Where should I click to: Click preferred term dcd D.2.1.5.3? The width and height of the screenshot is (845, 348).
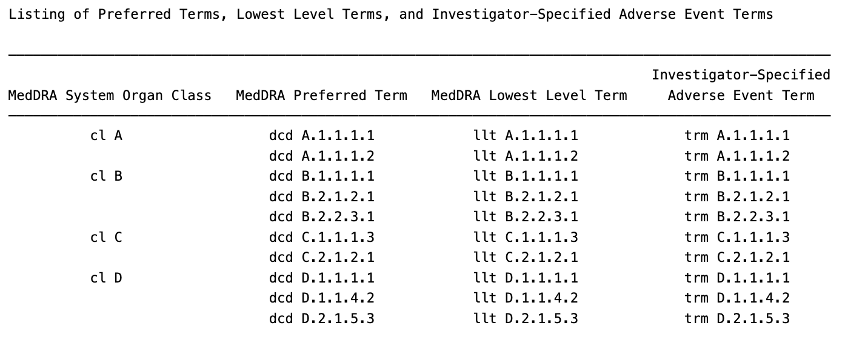coord(321,318)
